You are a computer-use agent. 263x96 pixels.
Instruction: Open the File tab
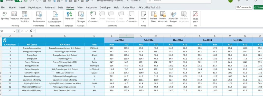[3, 7]
